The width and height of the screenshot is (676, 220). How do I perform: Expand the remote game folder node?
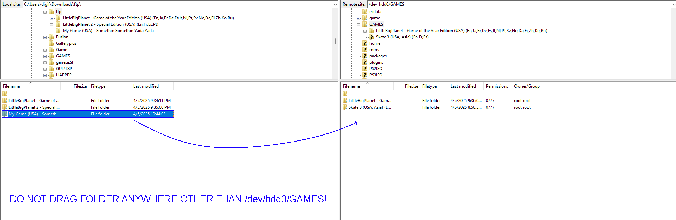(358, 18)
